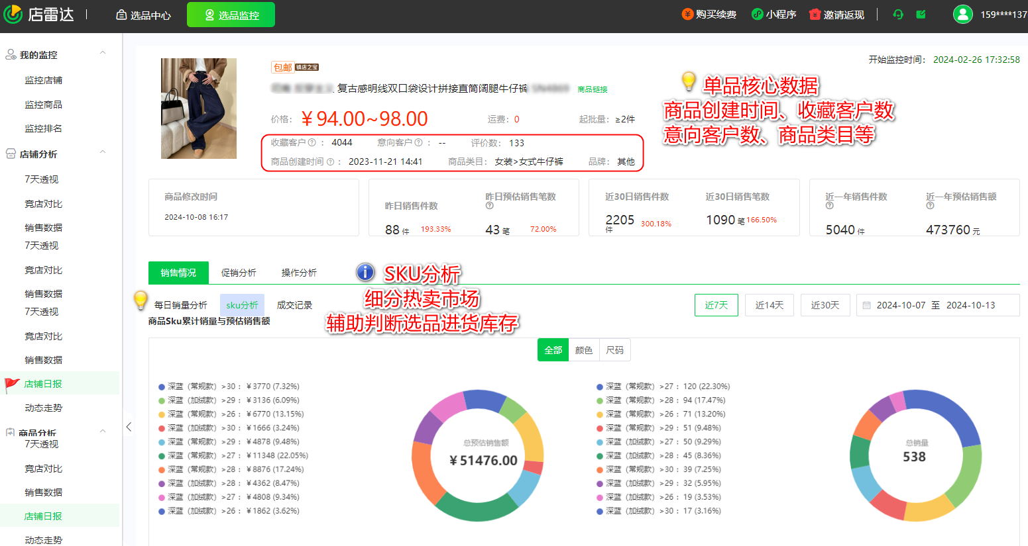
Task: Collapse the 我的监控 sidebar section
Action: pyautogui.click(x=103, y=52)
